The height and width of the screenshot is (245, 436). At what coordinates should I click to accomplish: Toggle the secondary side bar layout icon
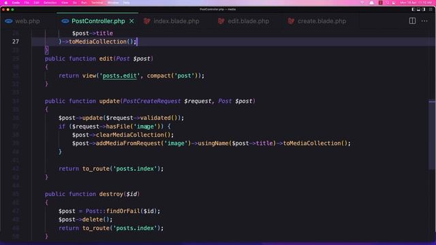click(x=424, y=9)
